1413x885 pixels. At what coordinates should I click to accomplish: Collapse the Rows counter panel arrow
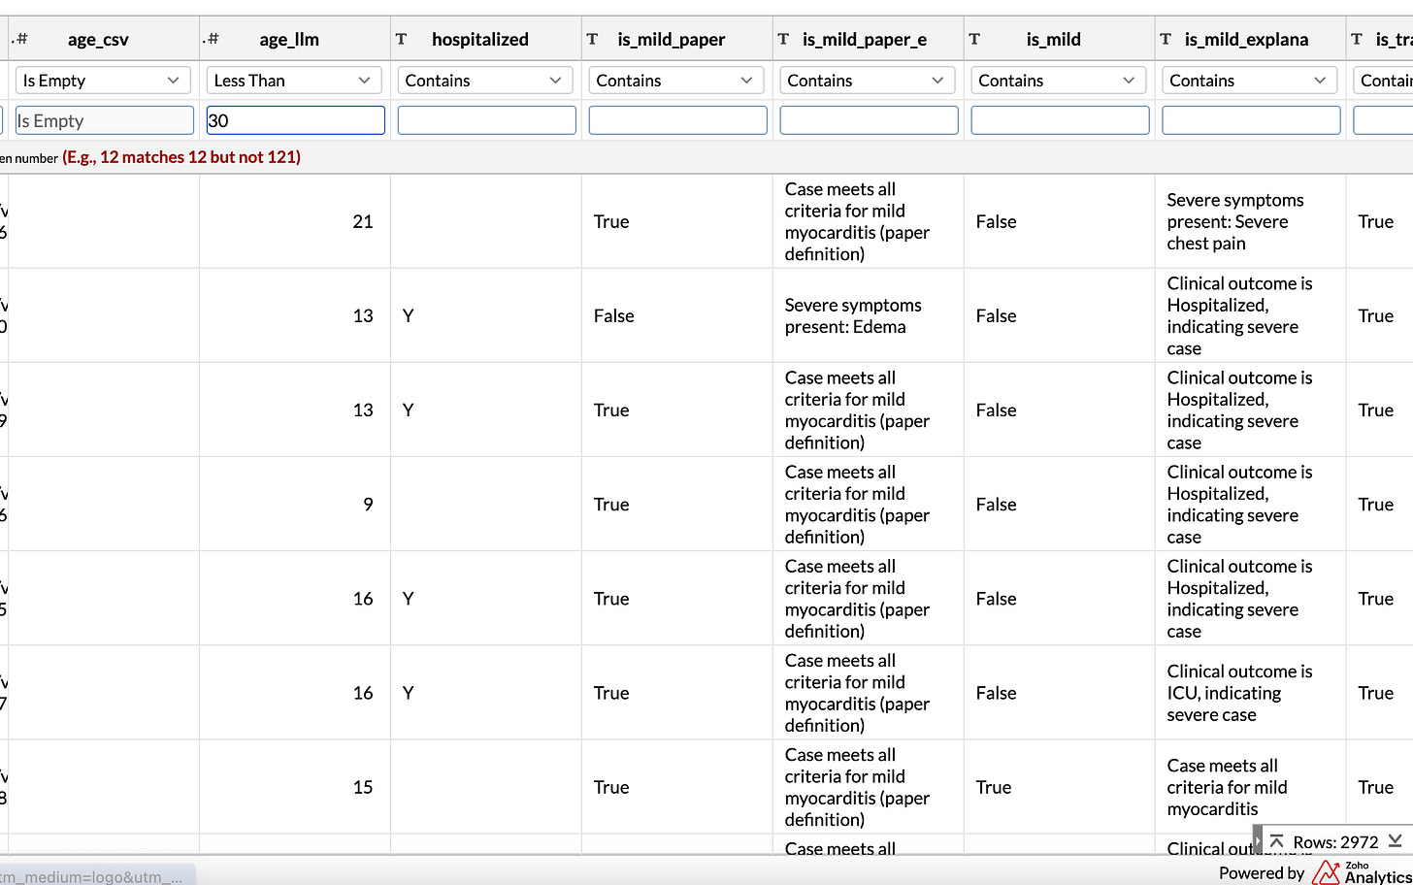coord(1258,841)
